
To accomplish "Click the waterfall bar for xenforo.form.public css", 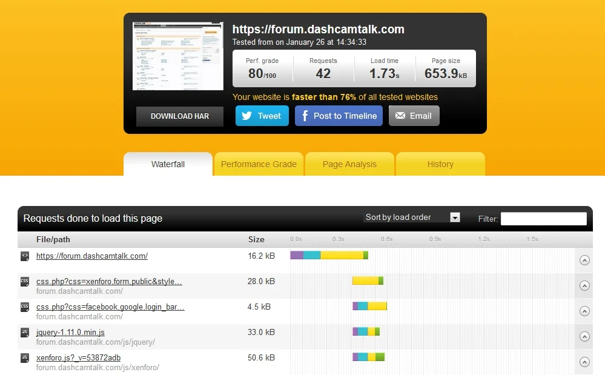I will point(368,280).
